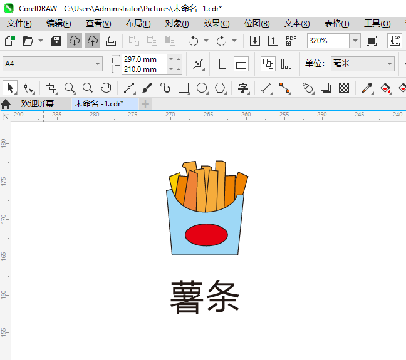
Task: Select the Crop tool
Action: tap(51, 88)
